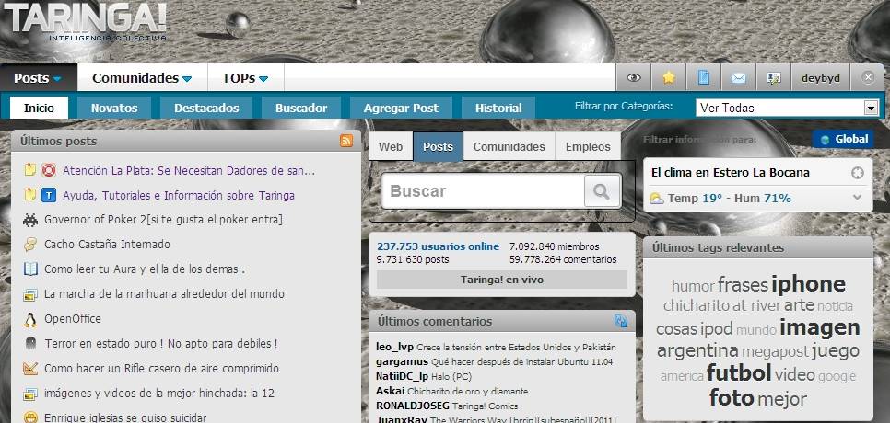This screenshot has height=423, width=890.
Task: Click the frases tag
Action: (743, 285)
